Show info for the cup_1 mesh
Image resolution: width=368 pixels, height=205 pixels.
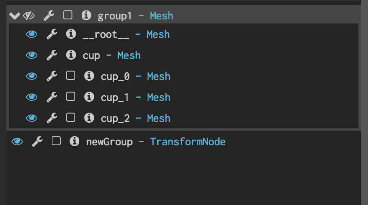pyautogui.click(x=89, y=97)
